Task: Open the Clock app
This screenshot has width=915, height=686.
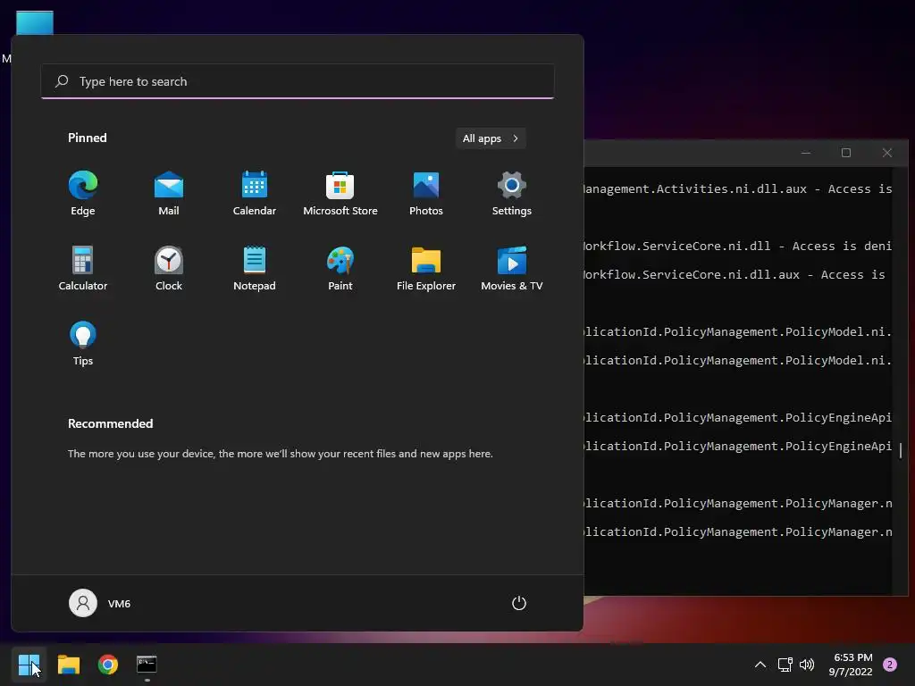Action: click(x=169, y=268)
